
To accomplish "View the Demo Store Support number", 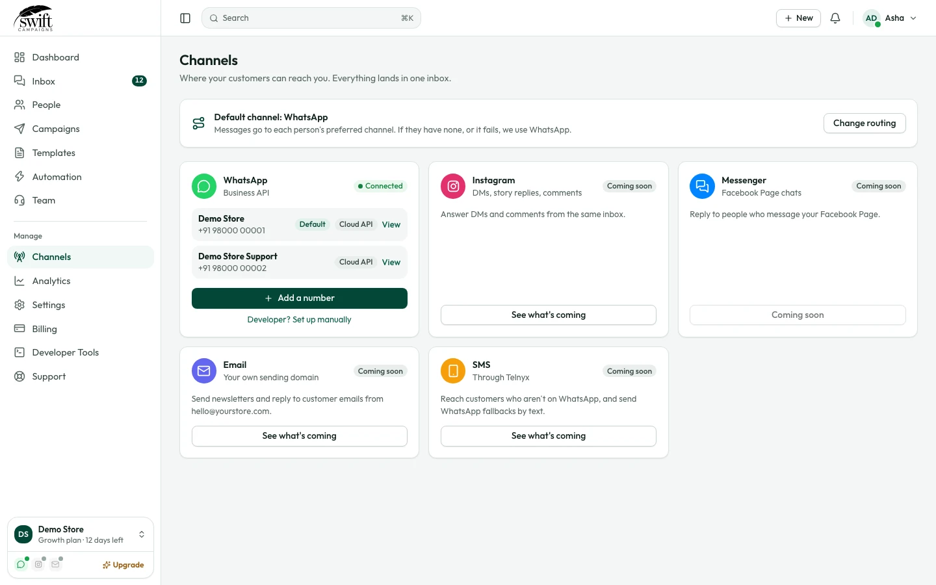I will tap(391, 263).
